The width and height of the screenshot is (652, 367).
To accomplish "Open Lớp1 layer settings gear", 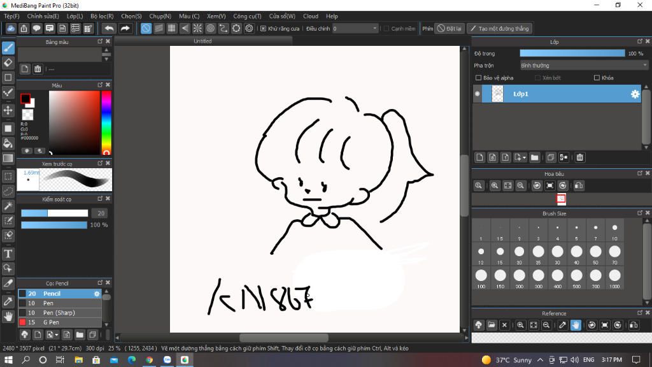I will [x=635, y=94].
